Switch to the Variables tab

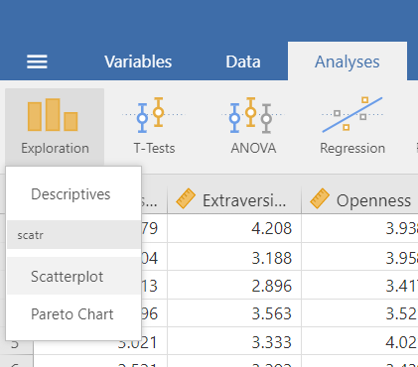tap(138, 61)
